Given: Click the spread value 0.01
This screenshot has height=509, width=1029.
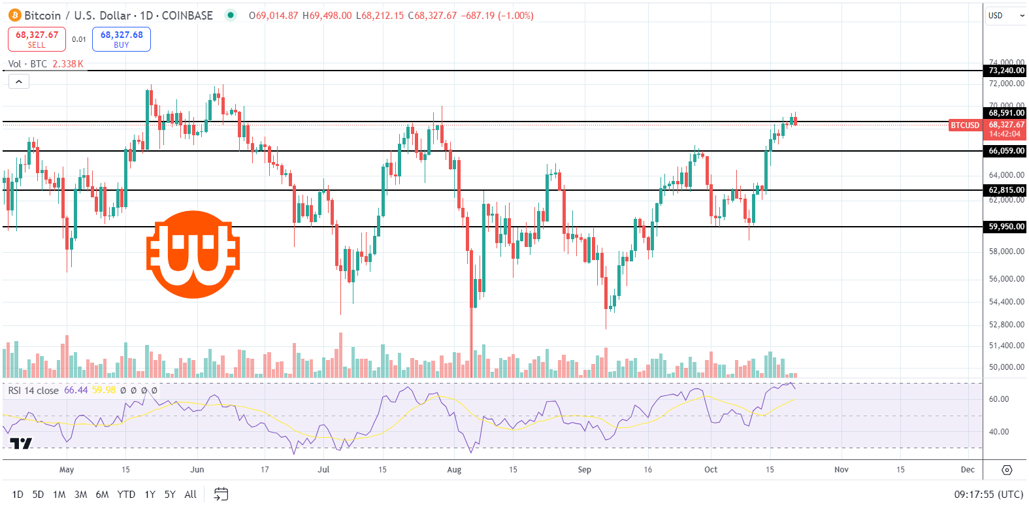Looking at the screenshot, I should pyautogui.click(x=79, y=39).
